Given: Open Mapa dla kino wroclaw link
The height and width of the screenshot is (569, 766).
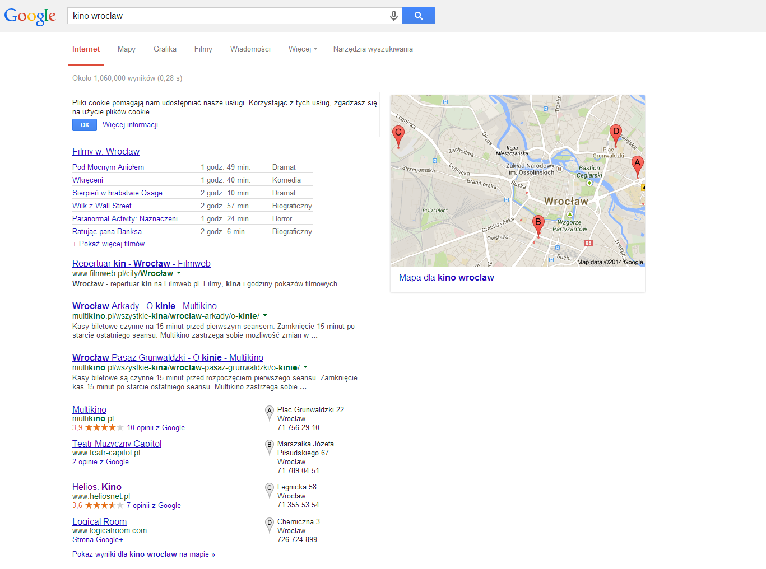Looking at the screenshot, I should (x=447, y=278).
